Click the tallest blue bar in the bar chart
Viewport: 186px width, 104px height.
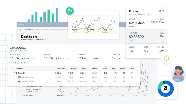[x=57, y=15]
